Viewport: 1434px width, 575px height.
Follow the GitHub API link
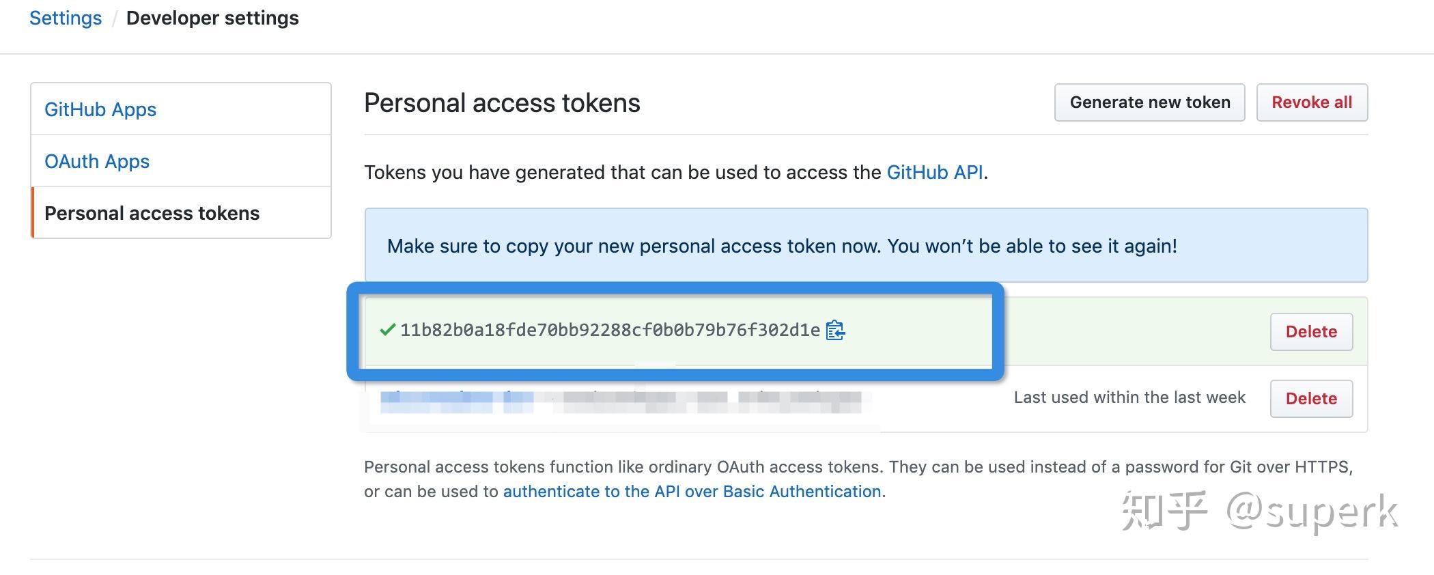pos(935,172)
